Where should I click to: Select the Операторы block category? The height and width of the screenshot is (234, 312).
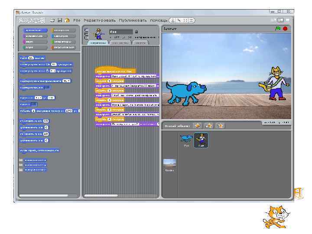tap(63, 42)
